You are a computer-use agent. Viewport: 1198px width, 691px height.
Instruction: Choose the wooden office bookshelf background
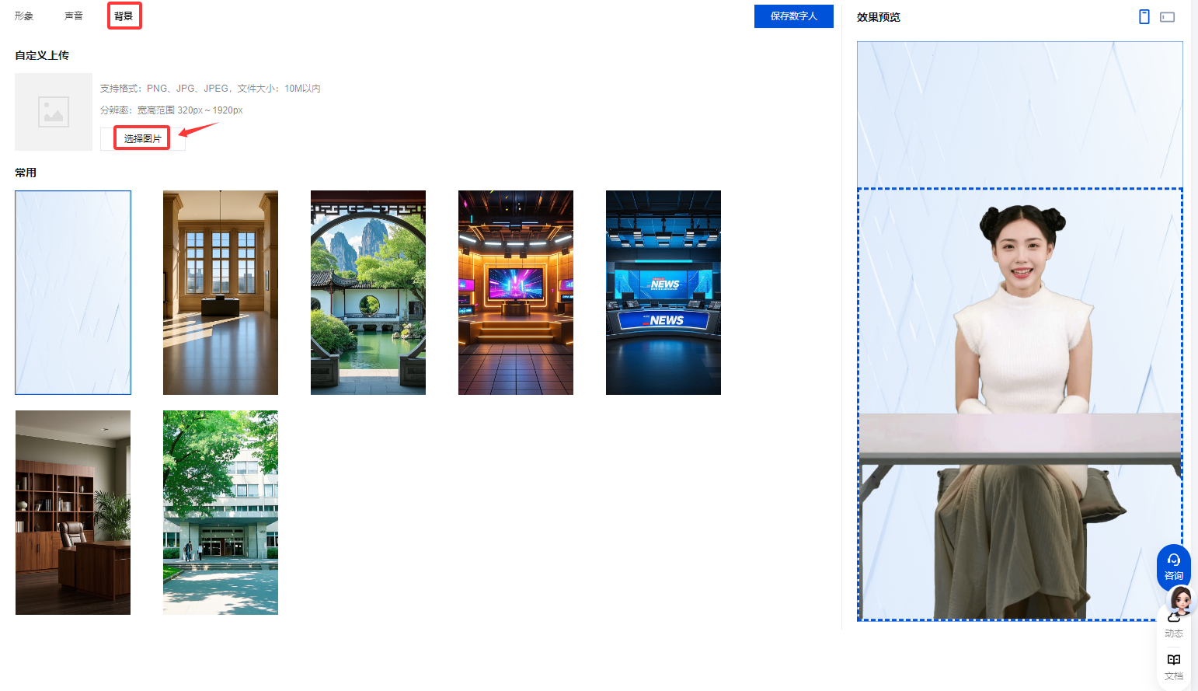pyautogui.click(x=73, y=512)
